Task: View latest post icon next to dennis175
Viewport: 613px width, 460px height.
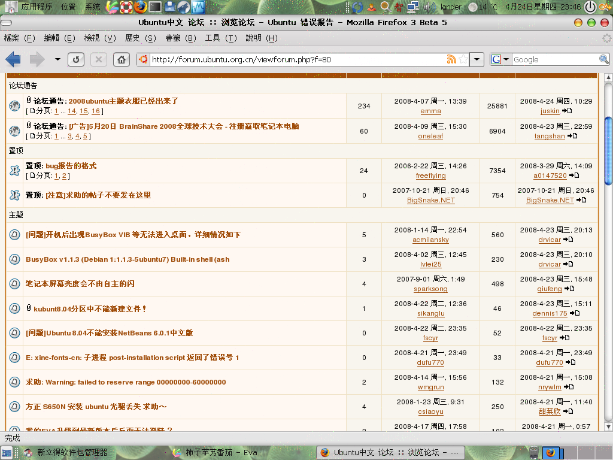Action: pos(575,313)
